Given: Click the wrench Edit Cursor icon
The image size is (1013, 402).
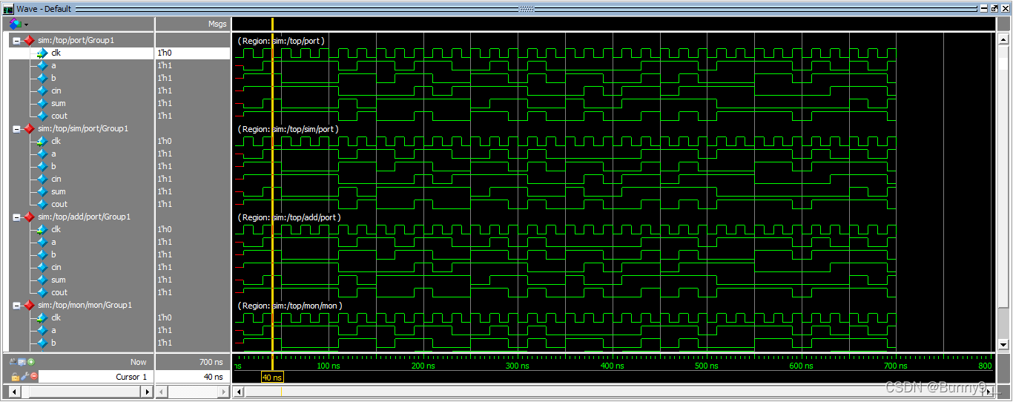Looking at the screenshot, I should pos(24,377).
